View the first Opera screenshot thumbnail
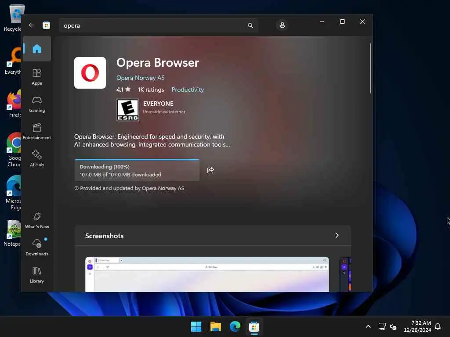This screenshot has height=337, width=450. [x=207, y=274]
